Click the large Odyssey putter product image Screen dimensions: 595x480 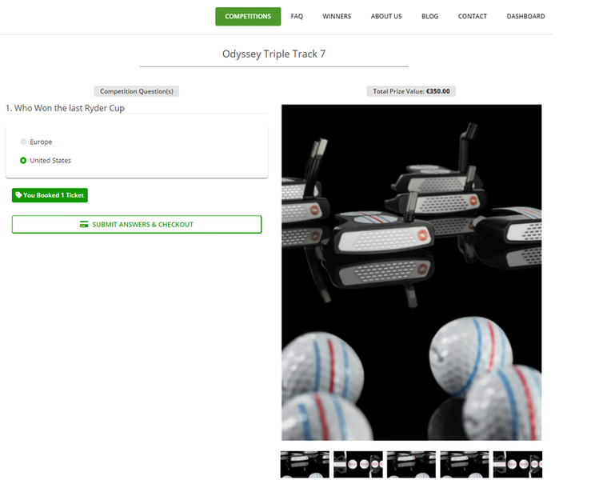click(x=411, y=272)
